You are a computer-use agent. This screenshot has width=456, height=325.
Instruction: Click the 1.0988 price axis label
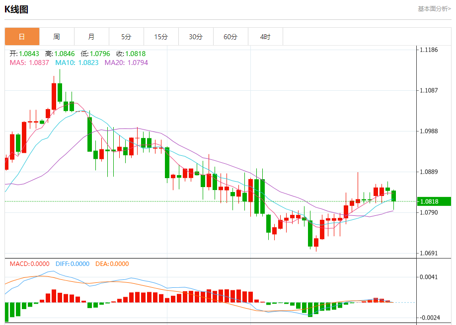[429, 131]
